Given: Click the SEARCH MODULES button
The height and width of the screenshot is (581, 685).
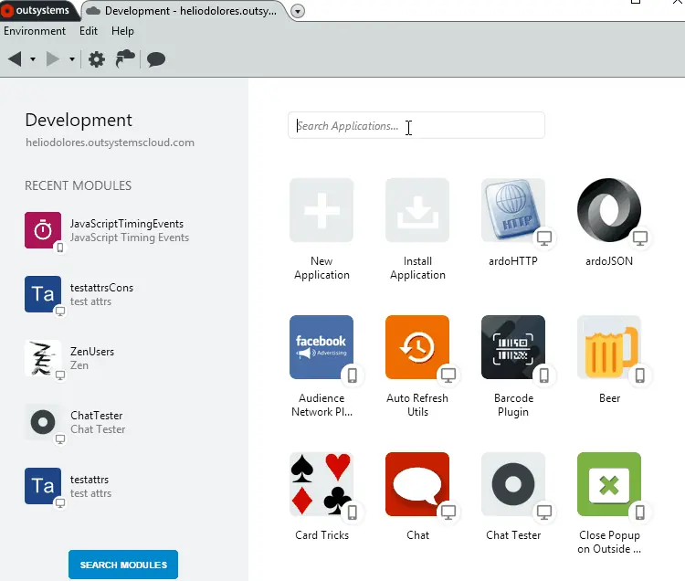Looking at the screenshot, I should (123, 565).
